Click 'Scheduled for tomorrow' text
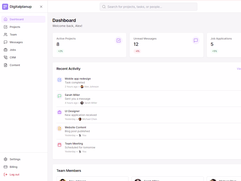The height and width of the screenshot is (181, 241). click(80, 148)
